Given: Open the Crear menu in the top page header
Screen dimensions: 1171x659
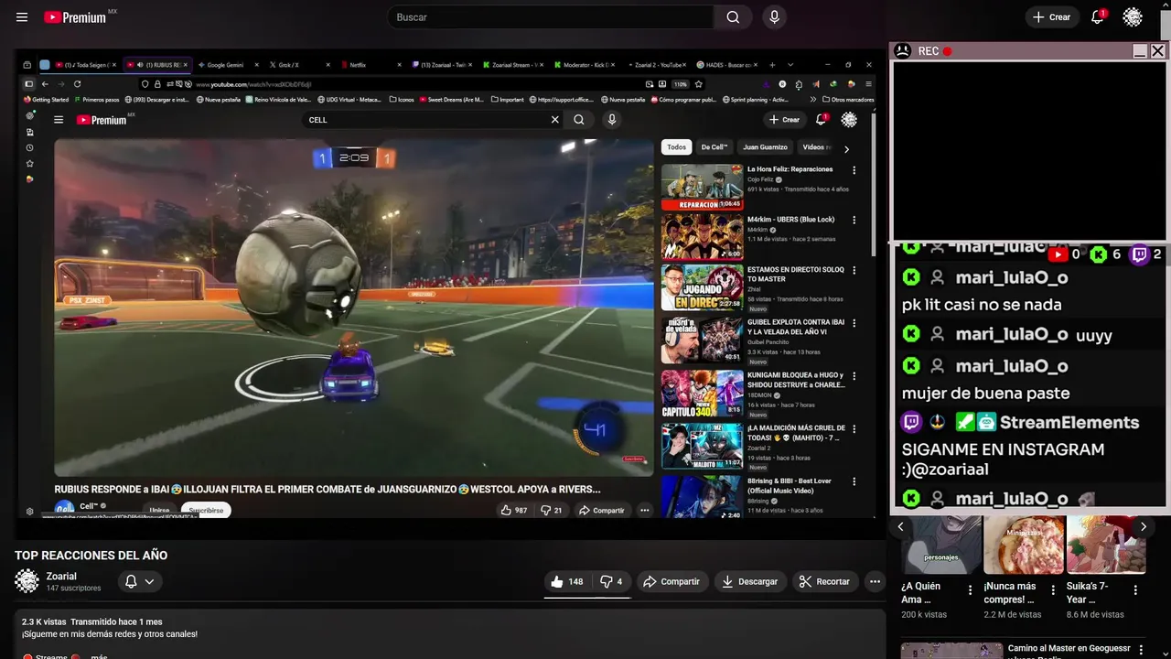Looking at the screenshot, I should (1051, 17).
